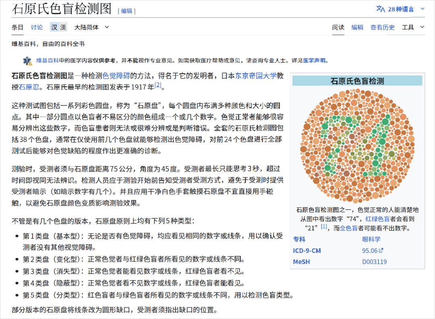
Task: Click the ICD-9-CM infobox label link
Action: pyautogui.click(x=307, y=251)
